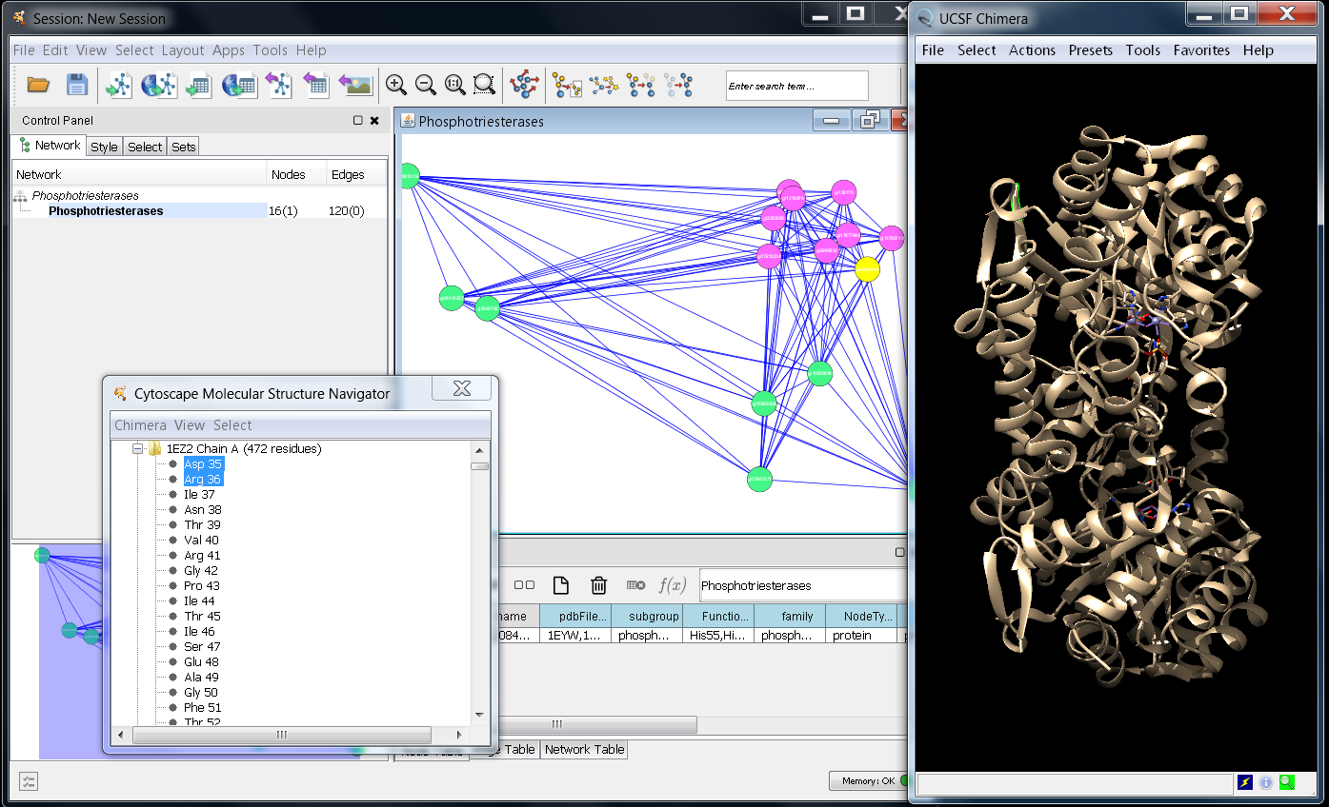This screenshot has width=1329, height=807.
Task: Switch to the Style tab
Action: point(104,147)
